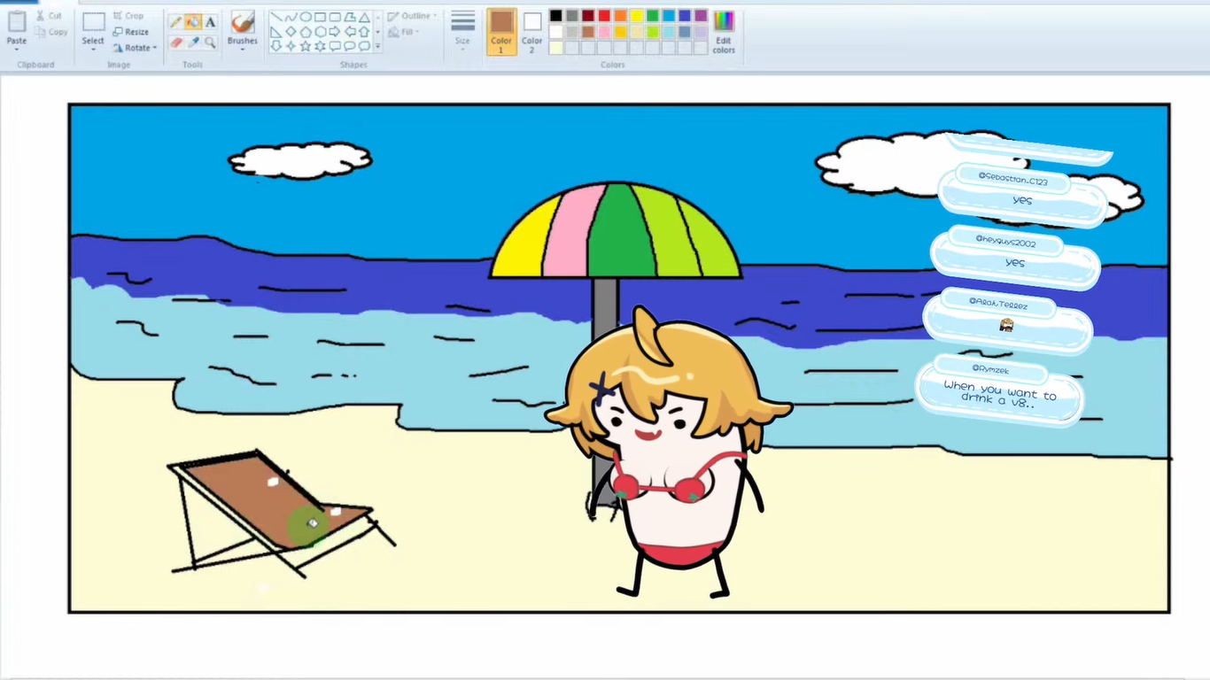
Task: Choose the Curve shape
Action: click(291, 17)
